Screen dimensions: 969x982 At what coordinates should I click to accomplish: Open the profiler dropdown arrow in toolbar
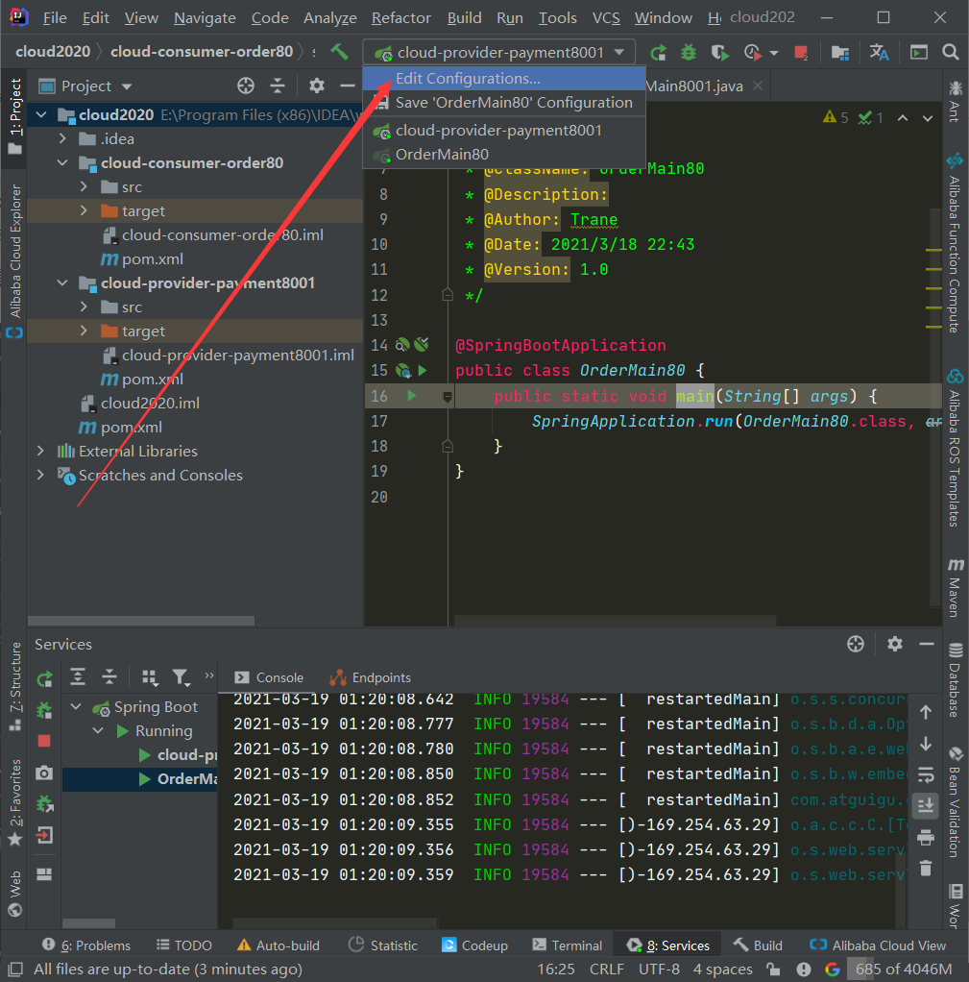pyautogui.click(x=774, y=53)
